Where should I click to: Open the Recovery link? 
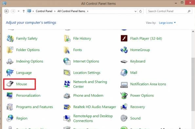[x=138, y=107]
